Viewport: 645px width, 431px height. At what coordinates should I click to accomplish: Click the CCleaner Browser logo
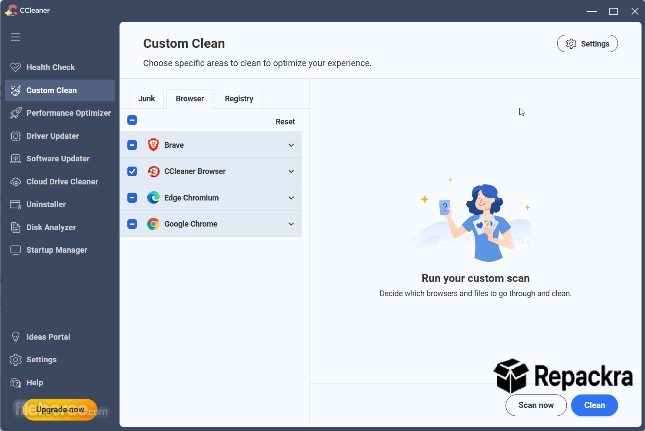153,171
